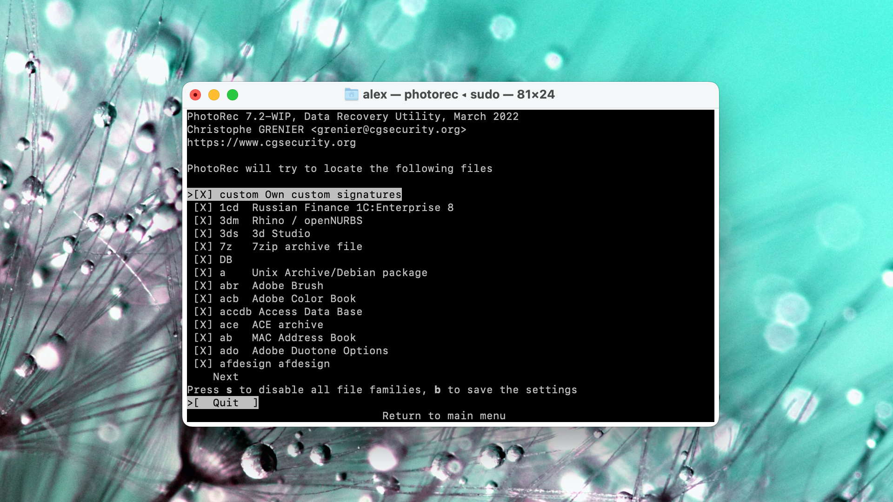Click the 'Russian Finance 1C:Enterprise 8' description
The height and width of the screenshot is (502, 893).
point(353,207)
